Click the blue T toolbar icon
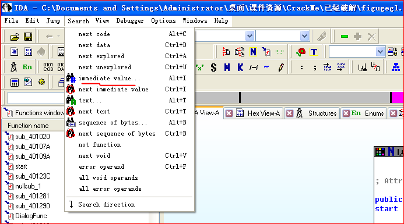 point(314,52)
